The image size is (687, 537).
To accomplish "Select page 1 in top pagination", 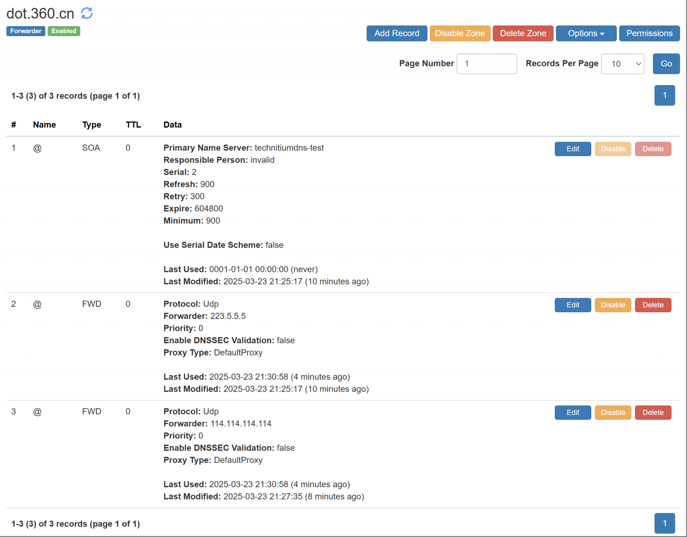I will (x=665, y=95).
